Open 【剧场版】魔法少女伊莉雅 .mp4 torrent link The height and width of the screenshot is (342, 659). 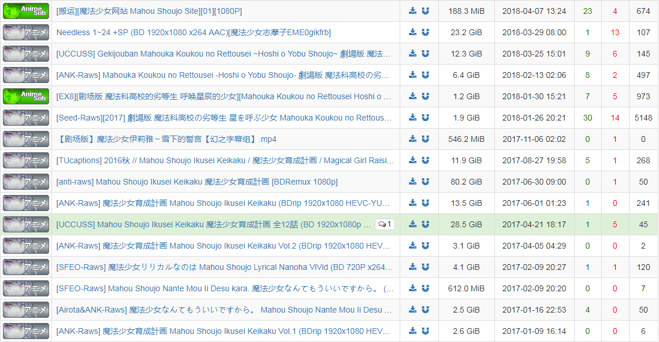pyautogui.click(x=166, y=140)
